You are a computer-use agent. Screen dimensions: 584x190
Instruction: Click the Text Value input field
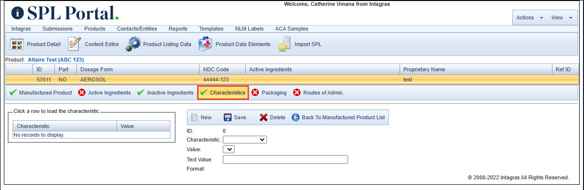click(x=285, y=159)
